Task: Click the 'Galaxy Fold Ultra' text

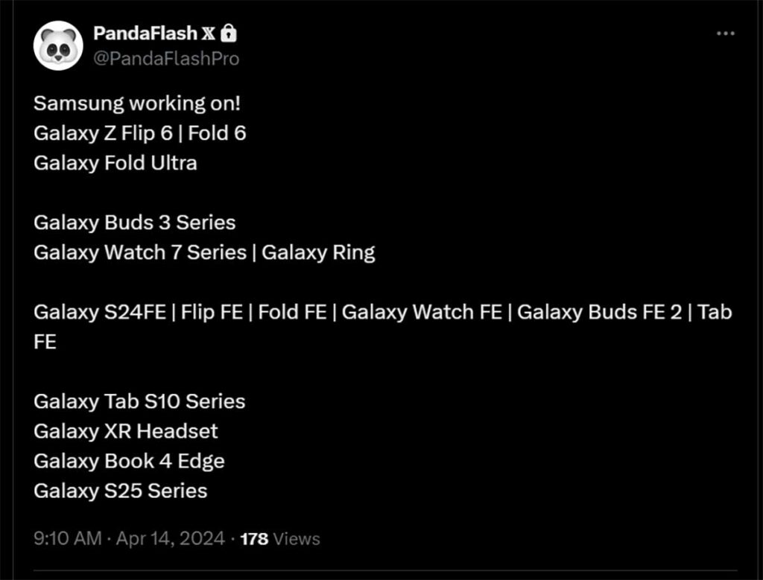Action: pos(115,163)
